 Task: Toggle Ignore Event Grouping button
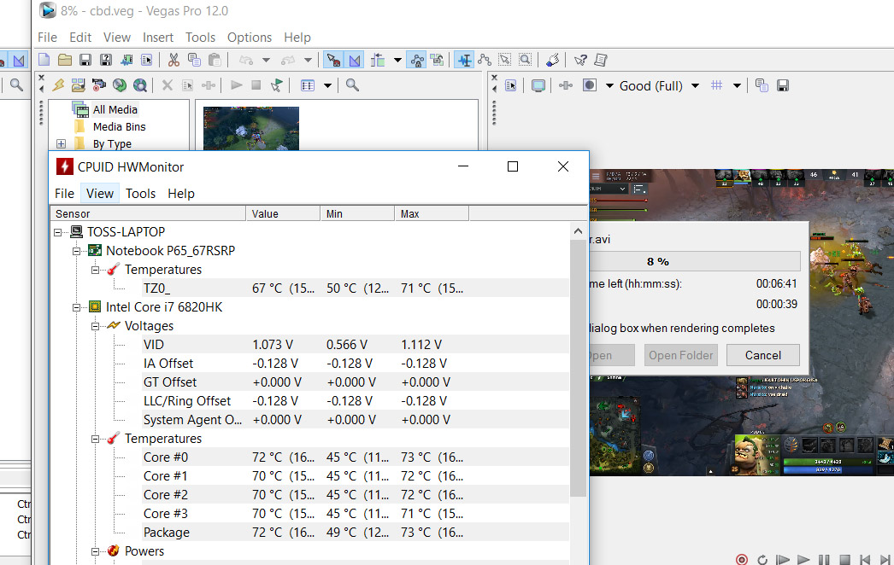[438, 60]
